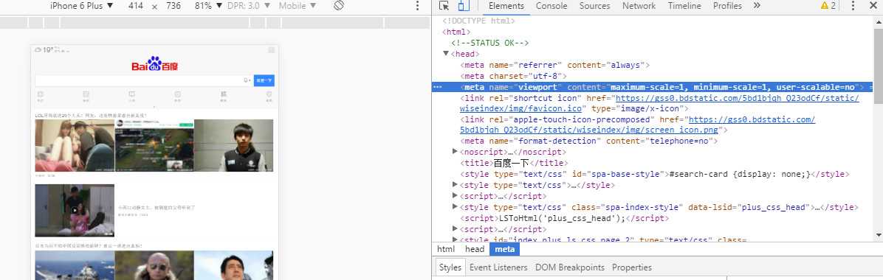883x280 pixels.
Task: Show more DevTools tabs chevron
Action: [x=756, y=6]
